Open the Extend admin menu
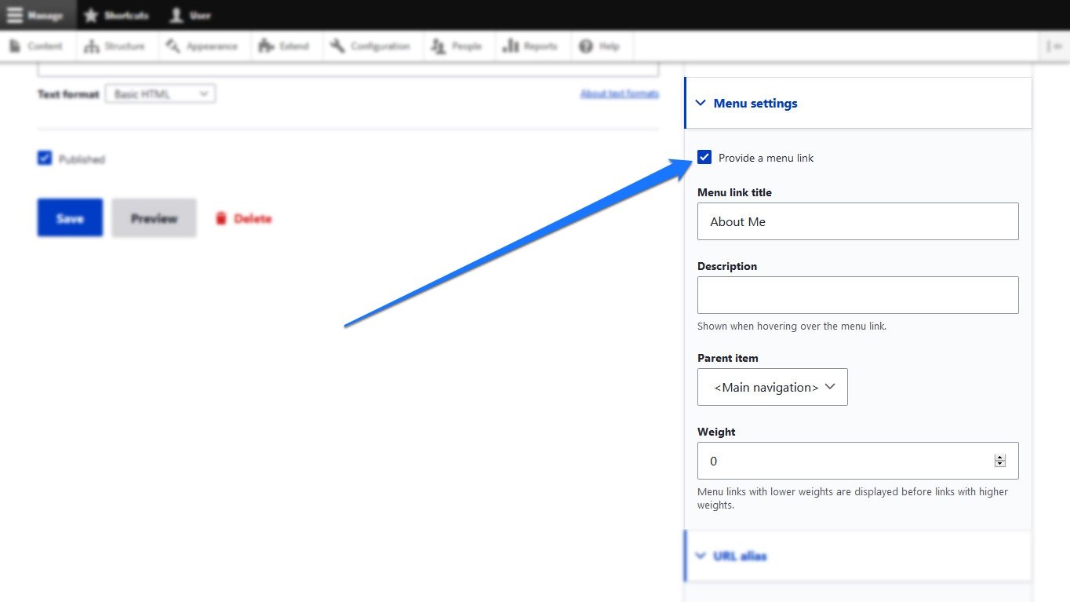Image resolution: width=1070 pixels, height=602 pixels. pyautogui.click(x=285, y=46)
